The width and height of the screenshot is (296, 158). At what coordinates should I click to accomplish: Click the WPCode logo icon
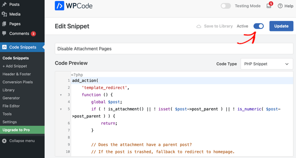(x=60, y=6)
